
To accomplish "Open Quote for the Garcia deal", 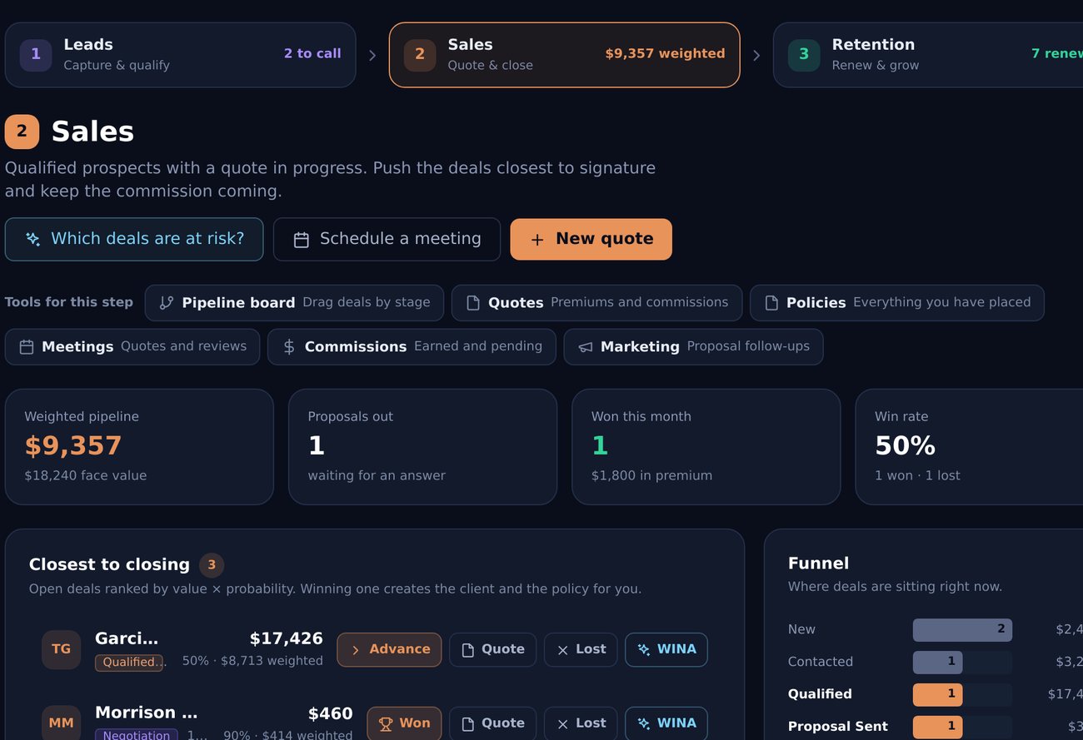I will point(493,650).
